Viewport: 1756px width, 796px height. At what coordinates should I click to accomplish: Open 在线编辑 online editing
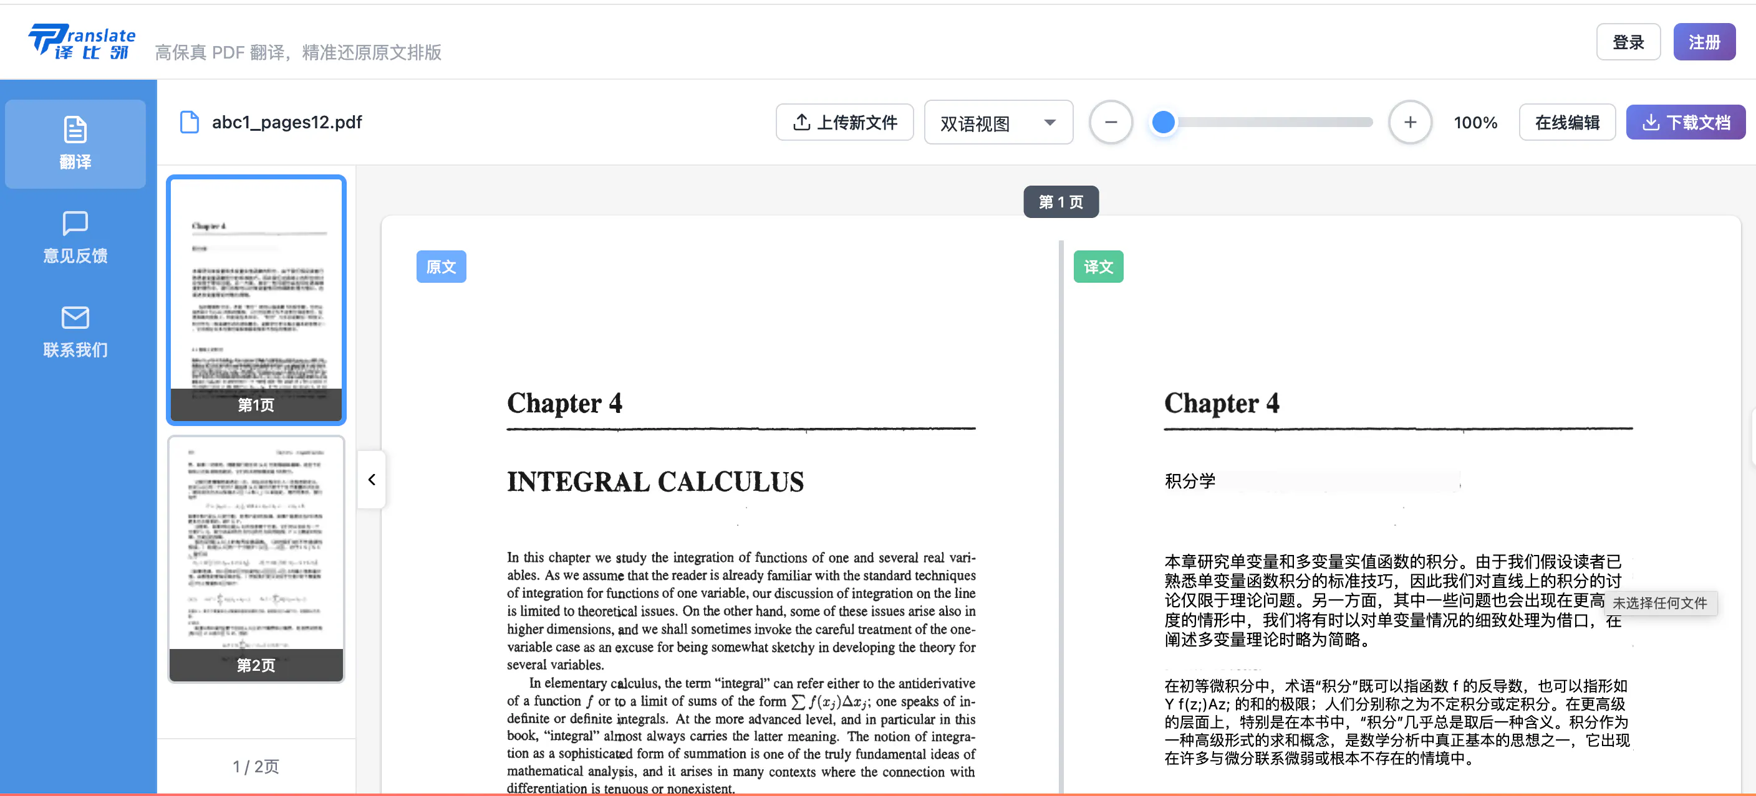point(1566,123)
